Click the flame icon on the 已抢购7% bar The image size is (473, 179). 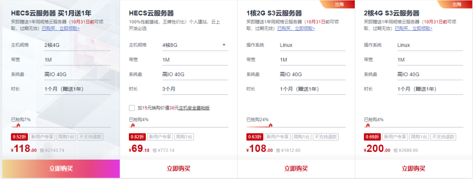pyautogui.click(x=18, y=125)
